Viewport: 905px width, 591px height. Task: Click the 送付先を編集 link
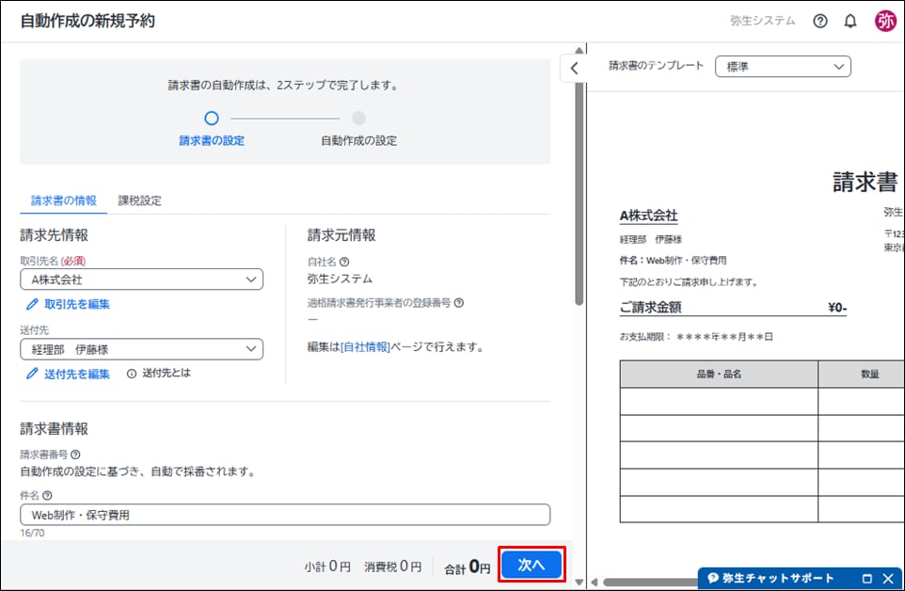coord(76,374)
